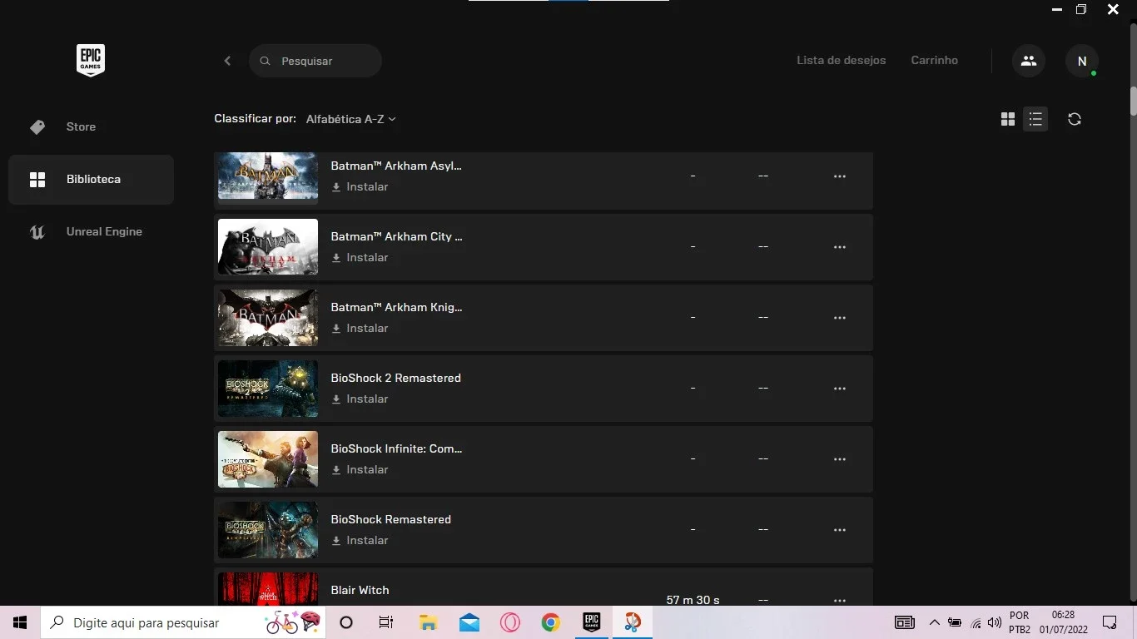This screenshot has width=1137, height=639.
Task: Open the taskbar volume control
Action: [x=995, y=622]
